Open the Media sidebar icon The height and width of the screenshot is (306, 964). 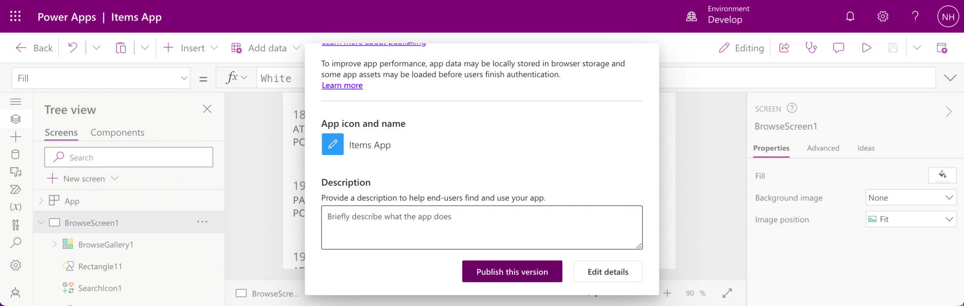(x=16, y=172)
